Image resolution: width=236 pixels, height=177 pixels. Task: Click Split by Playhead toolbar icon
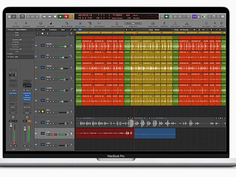[x=67, y=24]
